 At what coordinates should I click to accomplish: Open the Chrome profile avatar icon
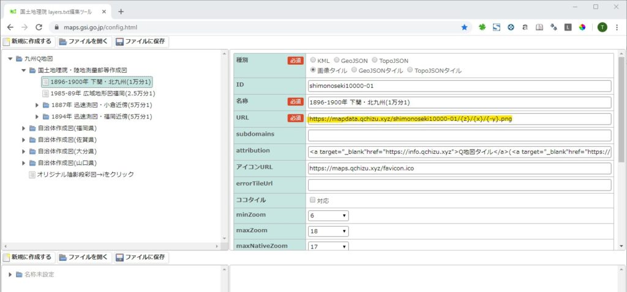[x=602, y=27]
